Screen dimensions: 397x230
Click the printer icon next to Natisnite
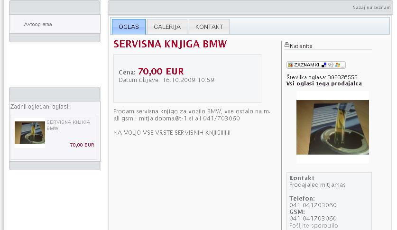(x=287, y=45)
